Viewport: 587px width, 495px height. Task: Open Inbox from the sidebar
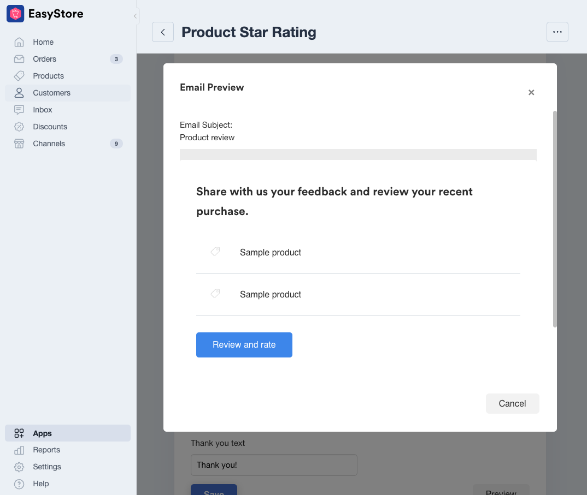point(68,110)
